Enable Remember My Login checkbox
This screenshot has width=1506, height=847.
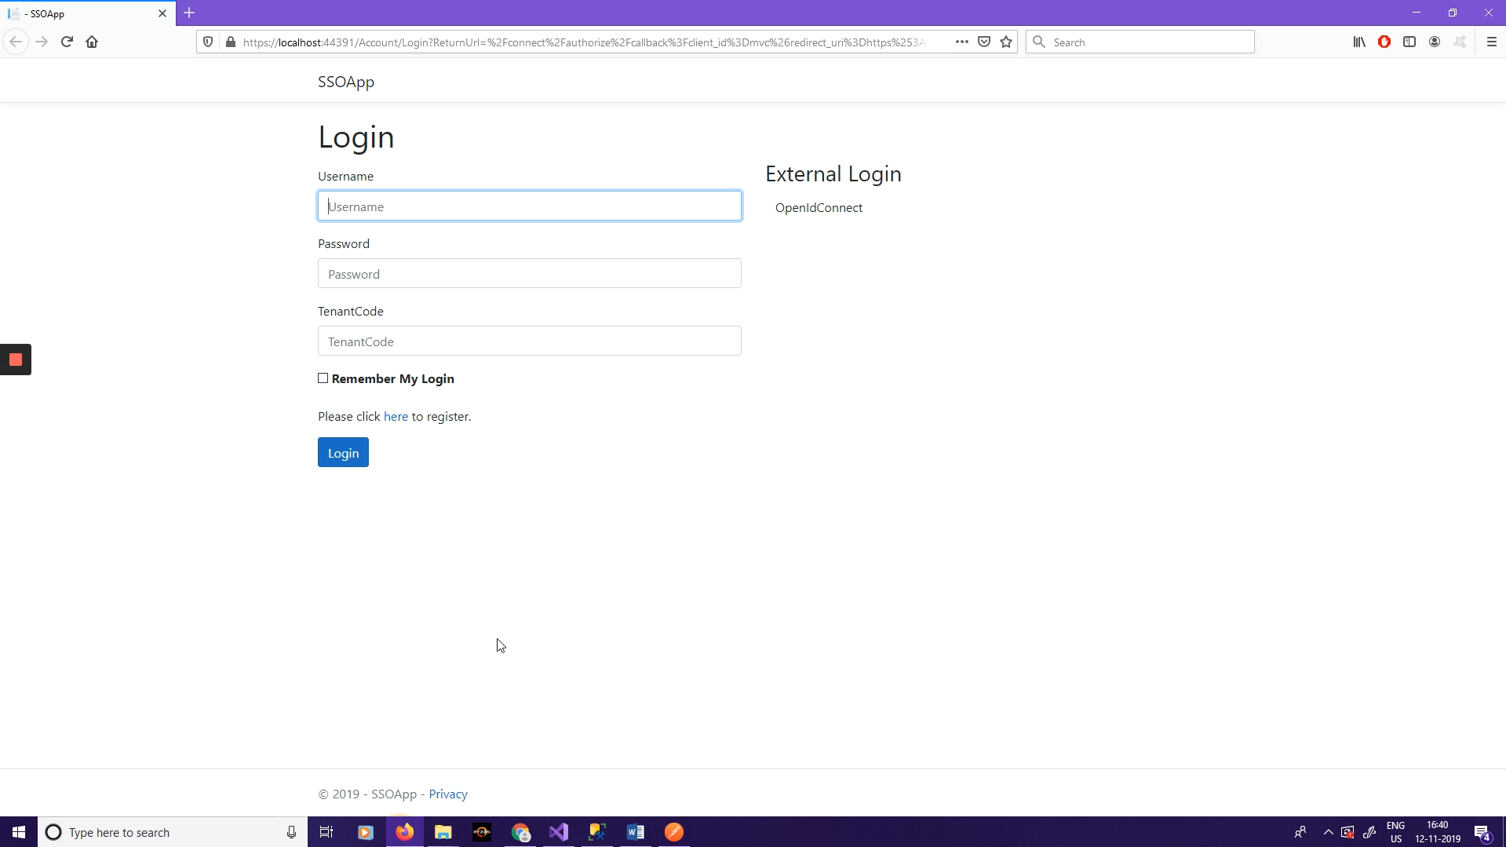tap(323, 378)
